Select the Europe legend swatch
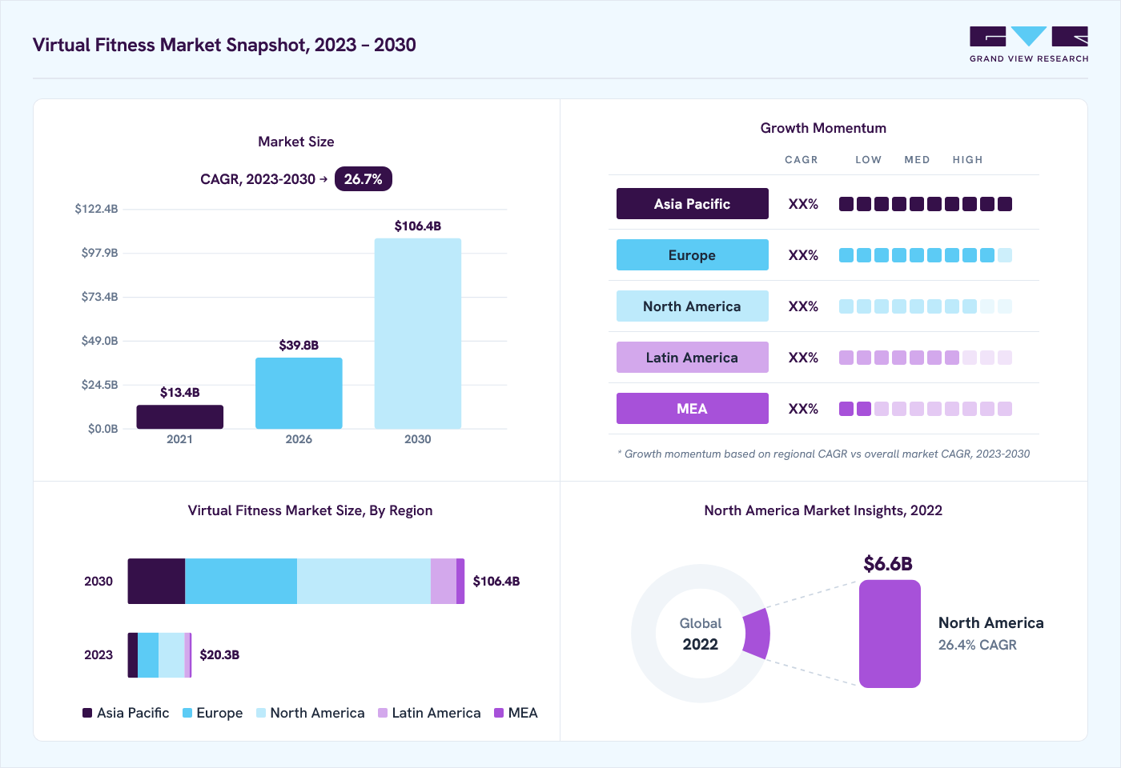The width and height of the screenshot is (1121, 768). [187, 713]
